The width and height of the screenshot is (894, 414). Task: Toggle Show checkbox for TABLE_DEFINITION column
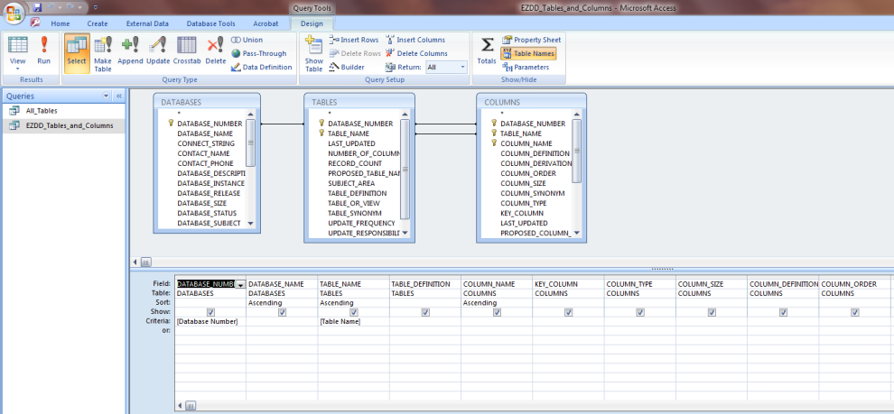[425, 313]
